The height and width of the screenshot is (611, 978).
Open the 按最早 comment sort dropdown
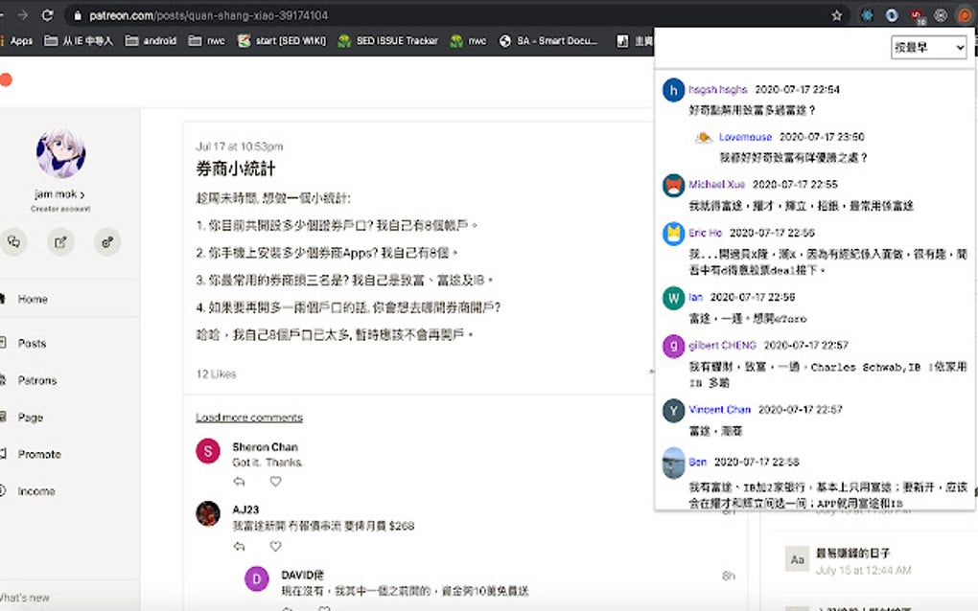[x=928, y=47]
